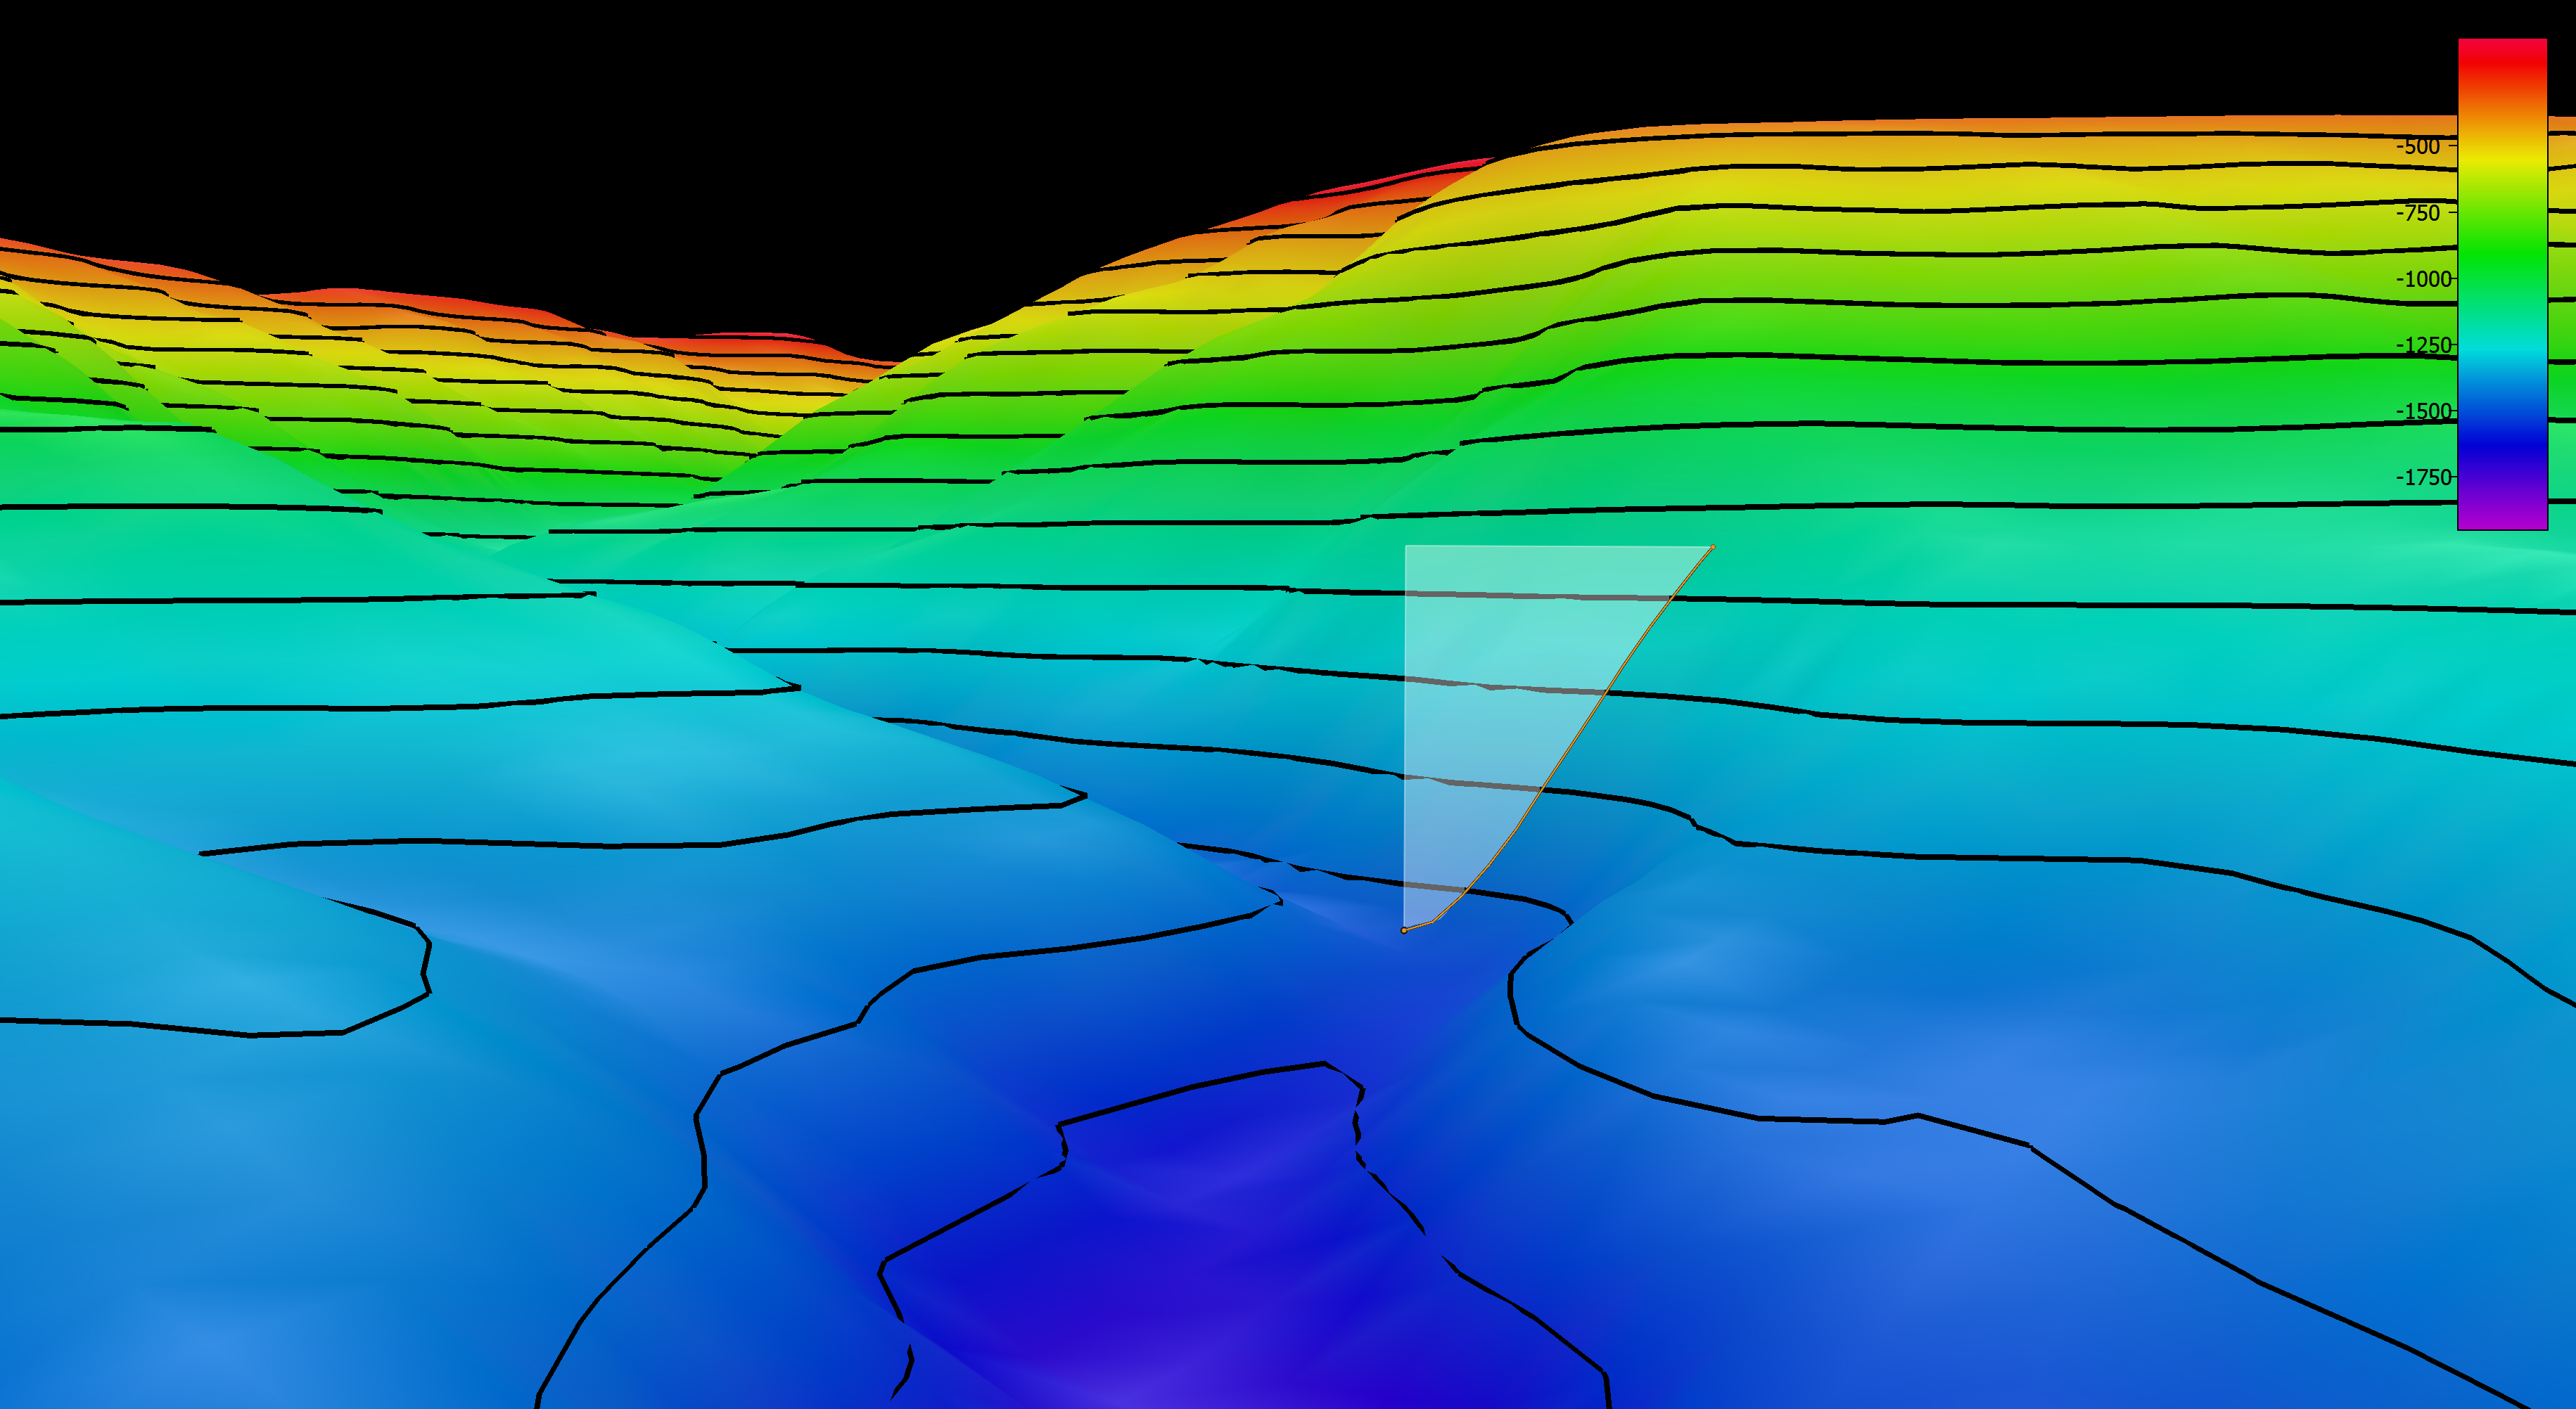This screenshot has width=2576, height=1409.
Task: Click the -750 legend label
Action: click(2418, 212)
